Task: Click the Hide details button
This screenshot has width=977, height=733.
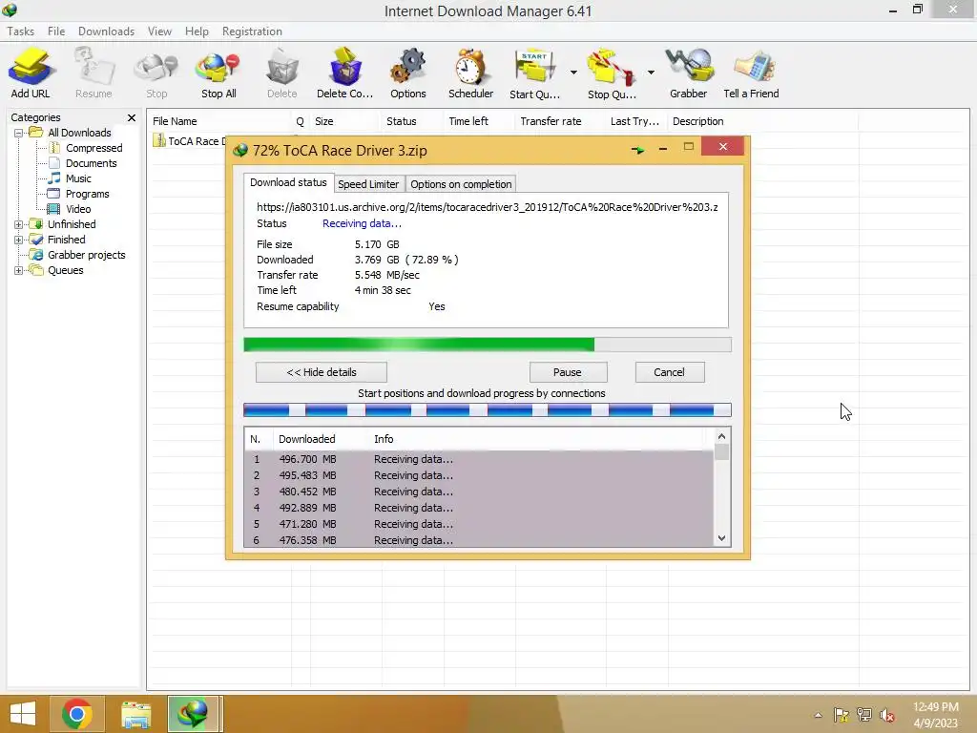Action: 322,372
